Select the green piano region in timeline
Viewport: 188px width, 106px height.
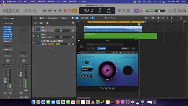[120, 36]
